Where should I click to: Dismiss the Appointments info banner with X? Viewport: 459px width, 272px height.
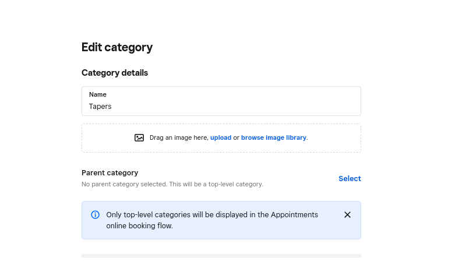(x=347, y=215)
